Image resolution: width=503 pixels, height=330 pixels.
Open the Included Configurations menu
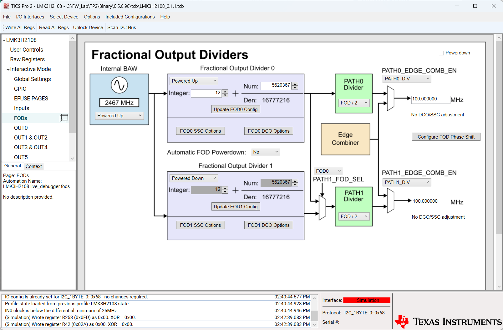click(x=130, y=17)
